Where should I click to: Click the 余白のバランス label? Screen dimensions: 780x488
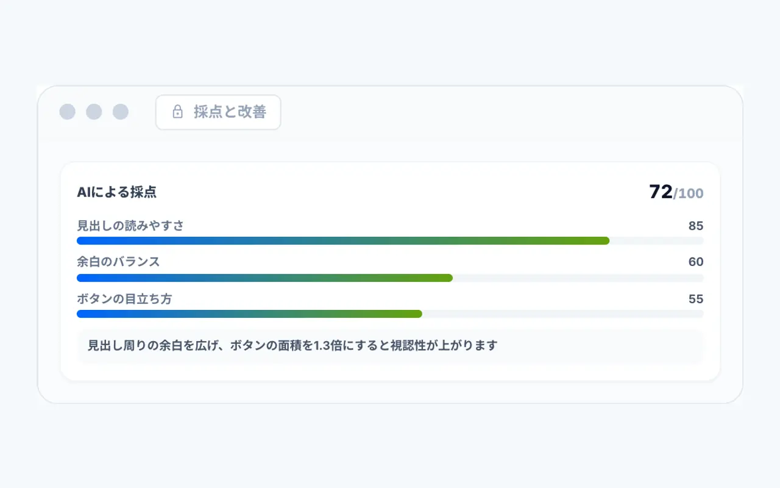point(118,262)
